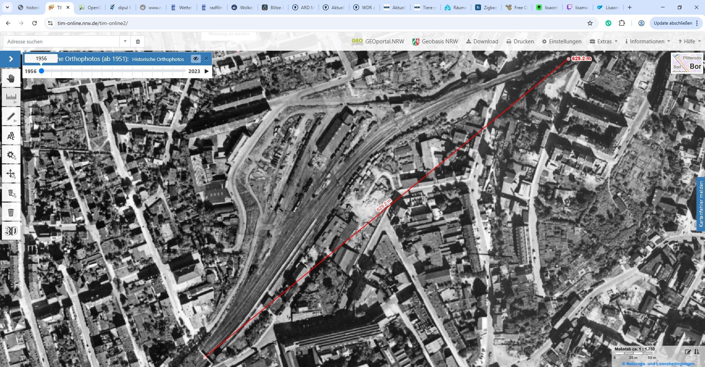
Task: Toggle visibility of Historische Orthophotos layer
Action: click(x=196, y=59)
